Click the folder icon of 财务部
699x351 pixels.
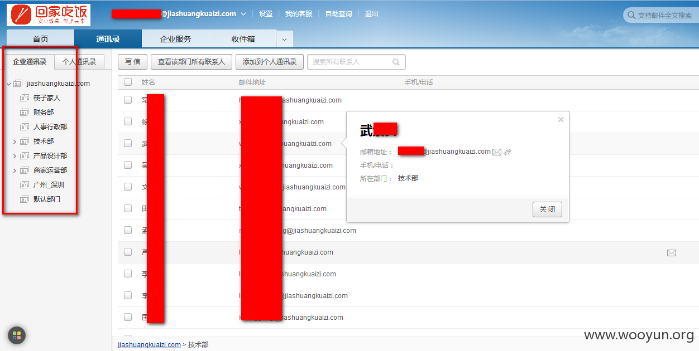(x=25, y=113)
